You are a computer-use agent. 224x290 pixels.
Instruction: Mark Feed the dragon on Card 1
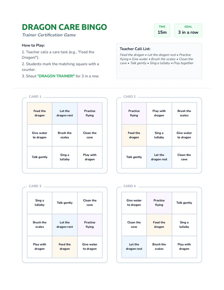40,113
